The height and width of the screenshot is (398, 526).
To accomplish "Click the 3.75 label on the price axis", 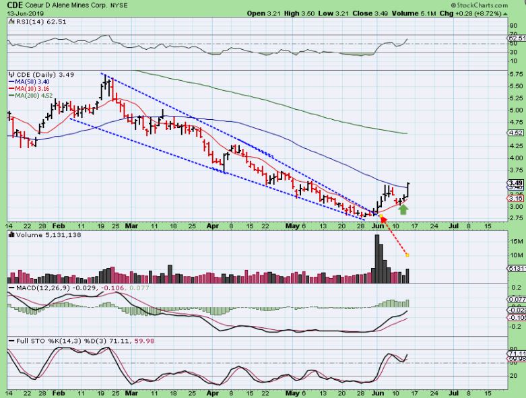I will click(516, 170).
